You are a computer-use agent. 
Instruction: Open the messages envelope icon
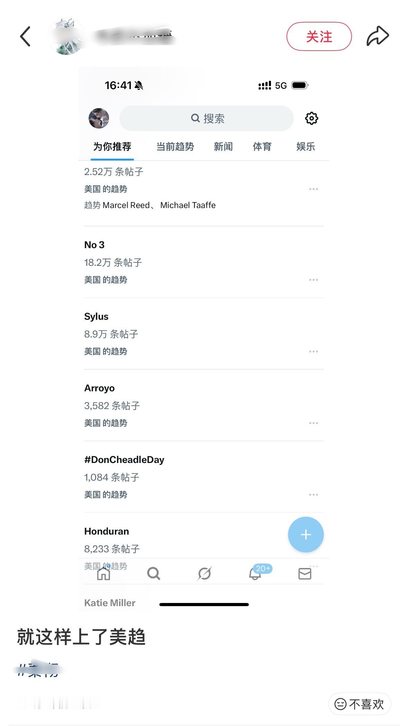(305, 574)
